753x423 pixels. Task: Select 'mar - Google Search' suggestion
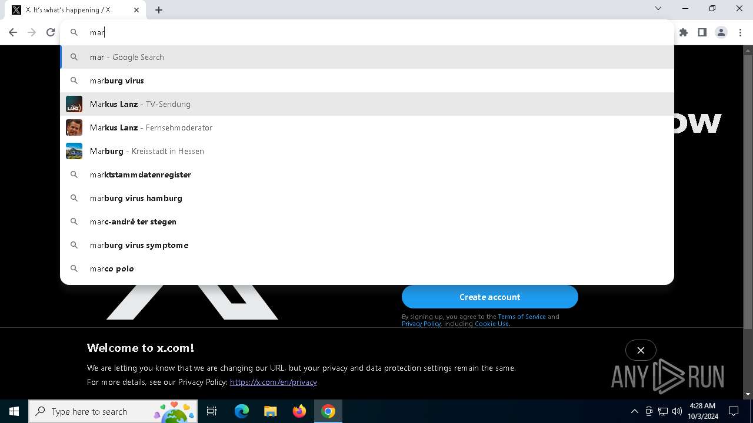pos(367,57)
